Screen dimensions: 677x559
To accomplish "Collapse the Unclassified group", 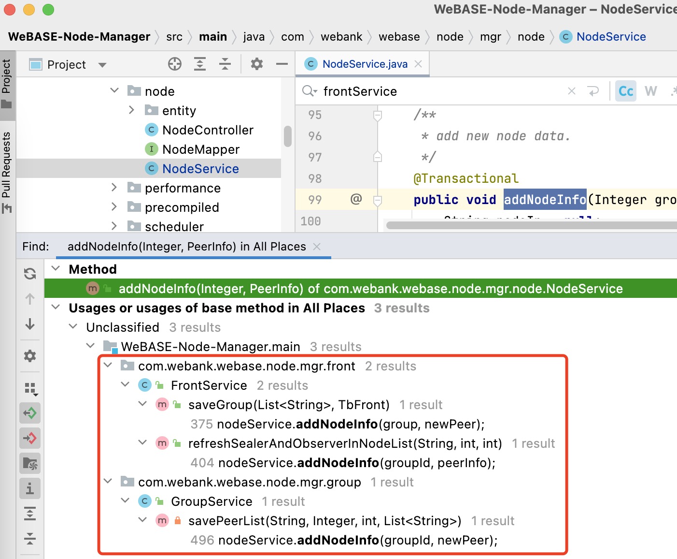I will pyautogui.click(x=73, y=326).
